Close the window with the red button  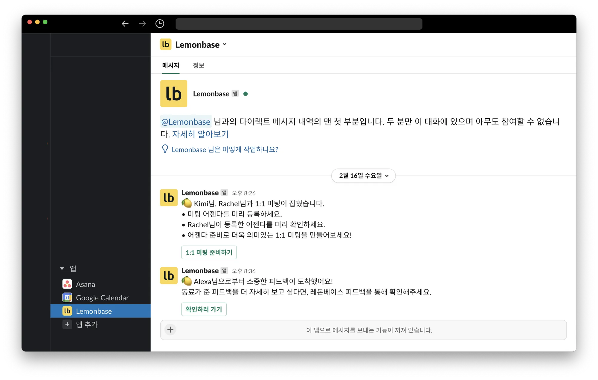(30, 22)
